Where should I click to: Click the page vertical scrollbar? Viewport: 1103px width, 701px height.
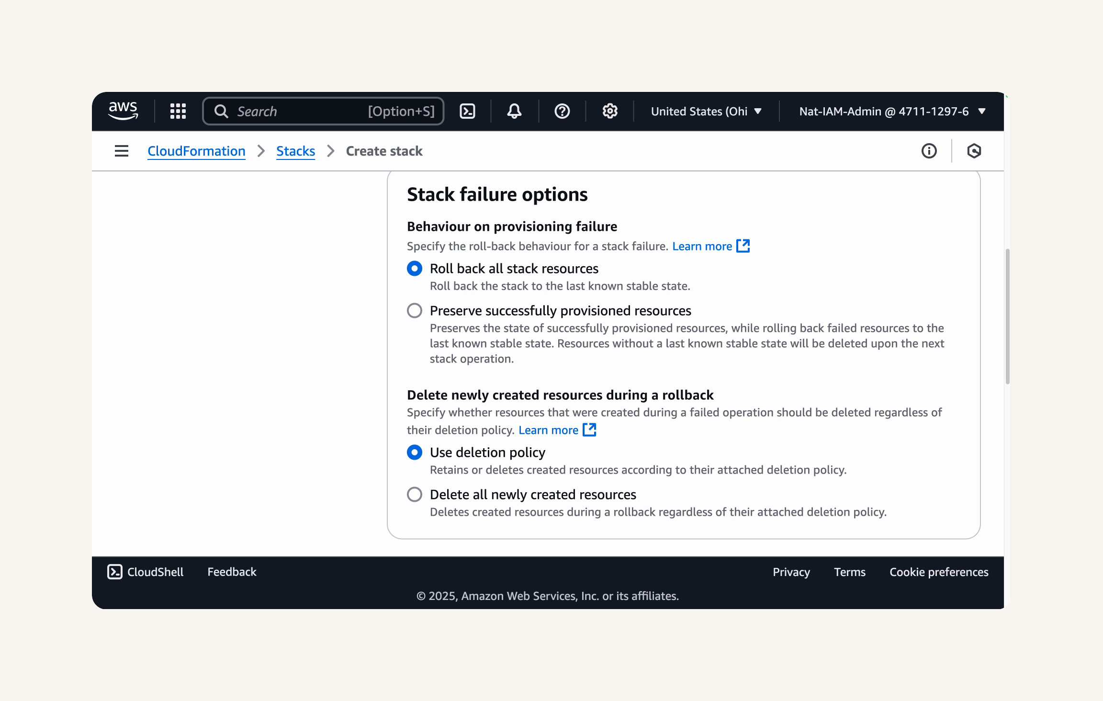tap(1008, 316)
